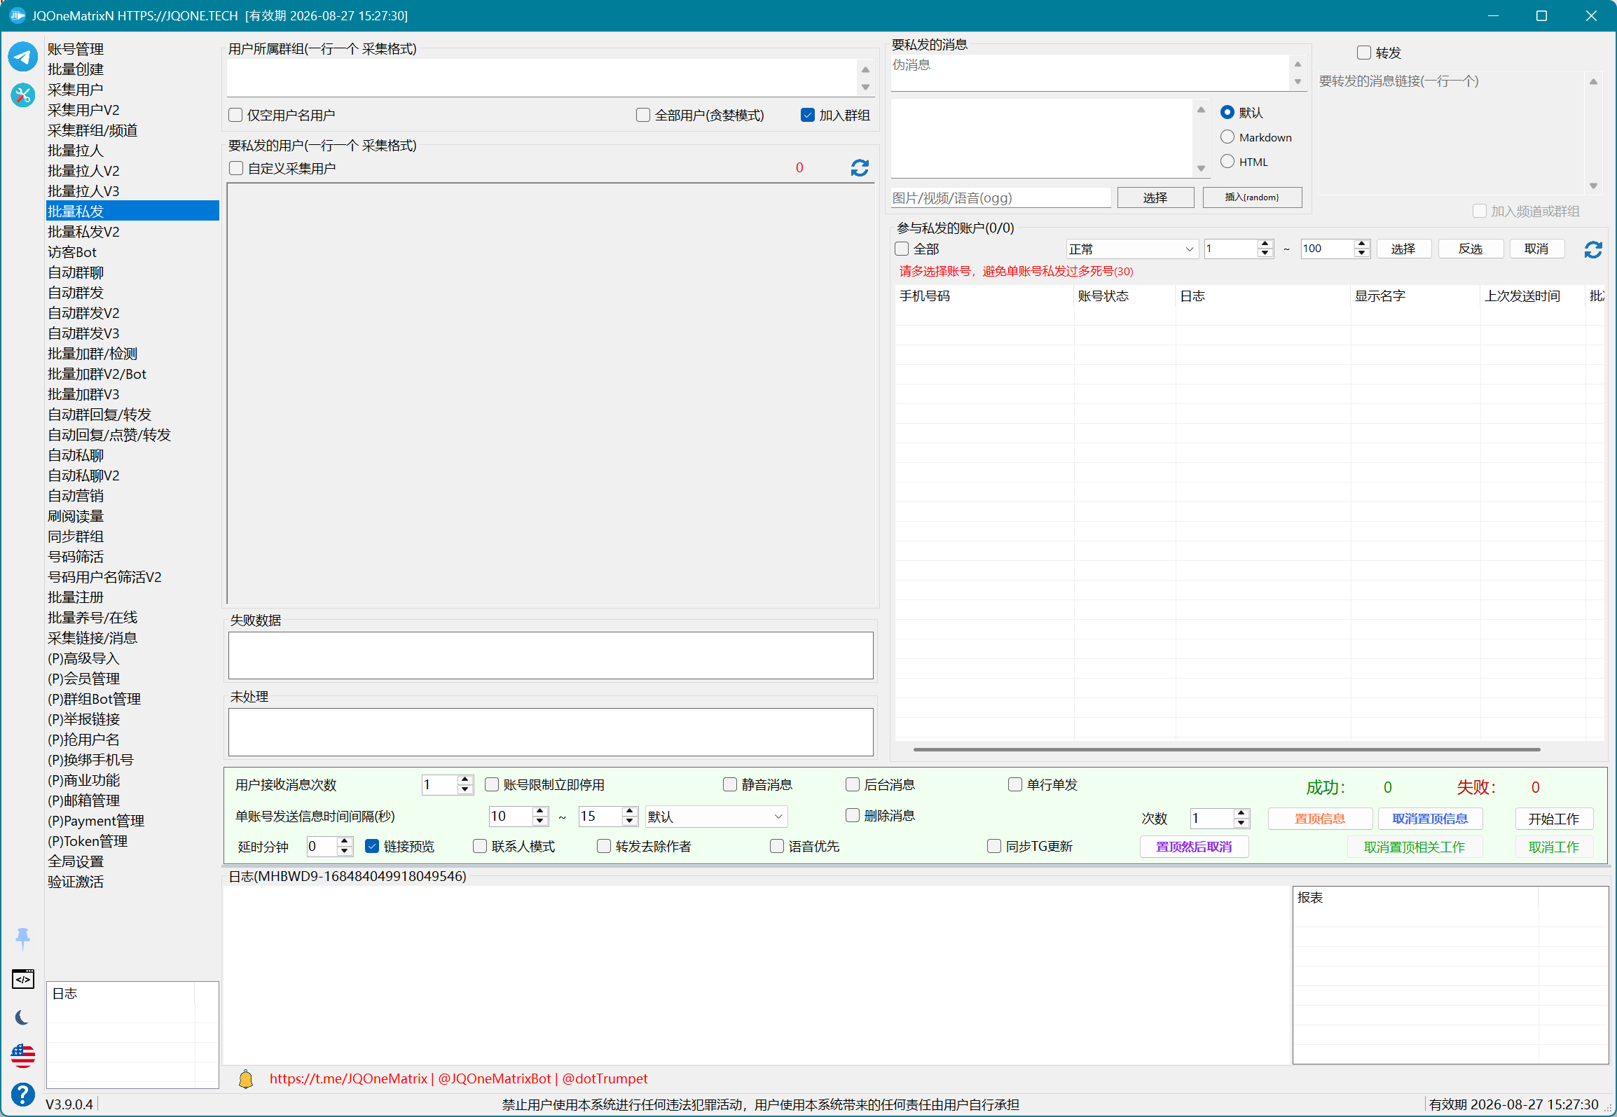Open the code console icon
Screen dimensions: 1617x1117
pyautogui.click(x=22, y=979)
